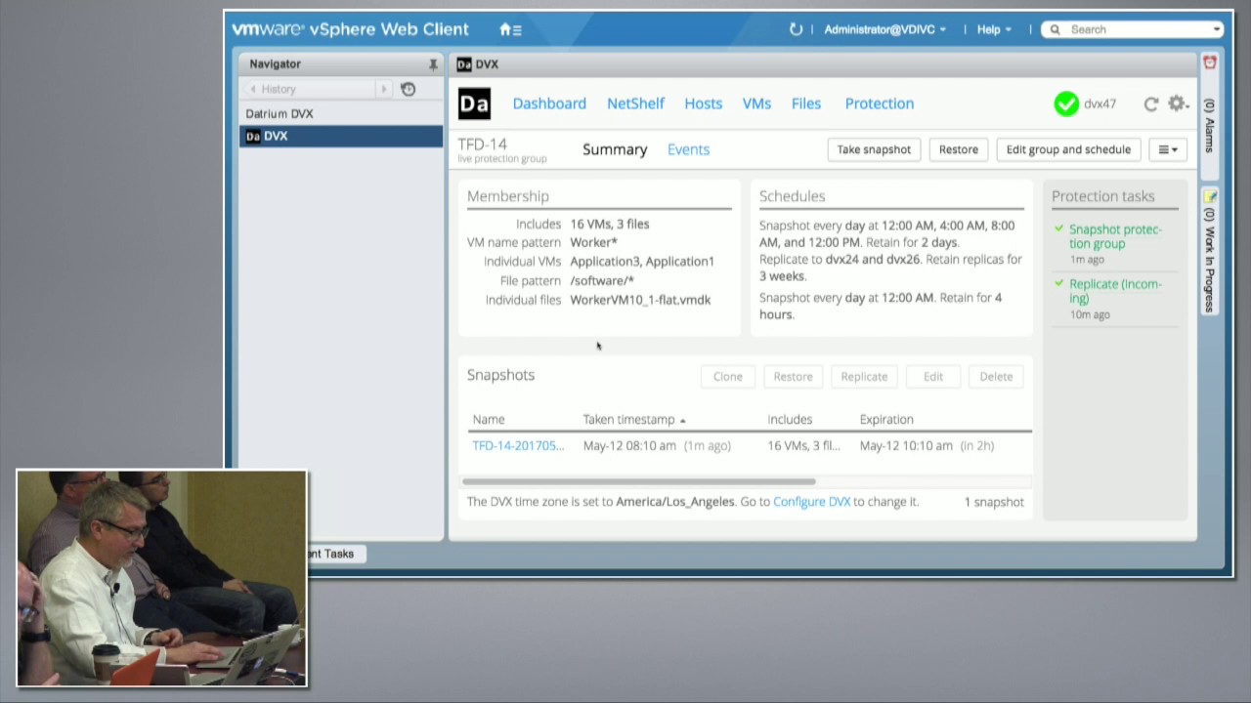This screenshot has height=703, width=1251.
Task: Click the search magnifier icon
Action: click(x=1056, y=29)
